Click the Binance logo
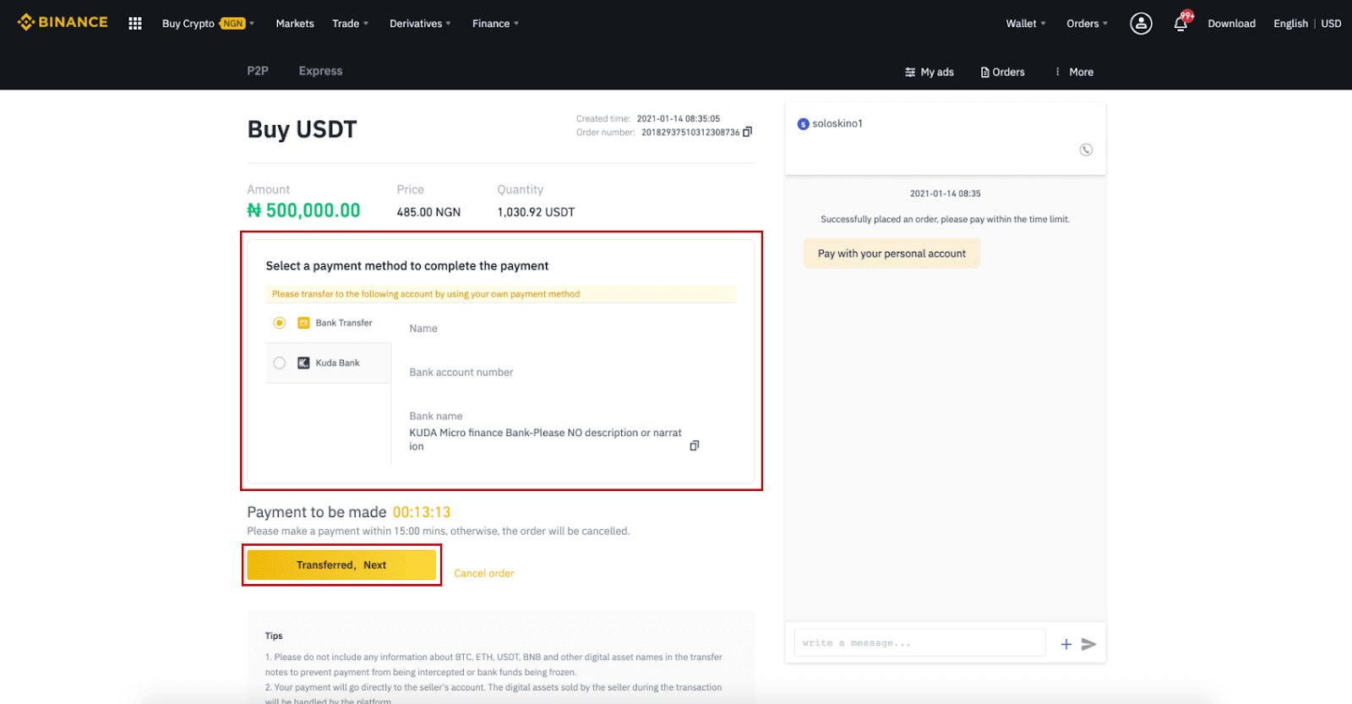 [x=63, y=22]
